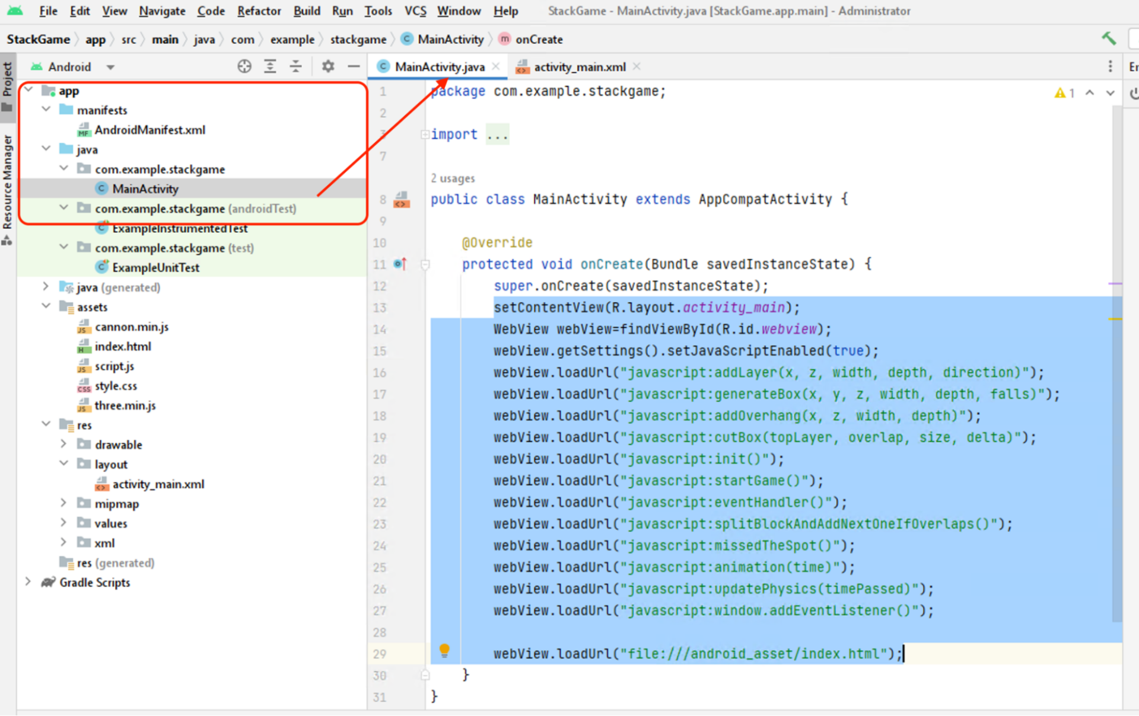Click the 2 usages hint link
The height and width of the screenshot is (716, 1139).
click(452, 178)
